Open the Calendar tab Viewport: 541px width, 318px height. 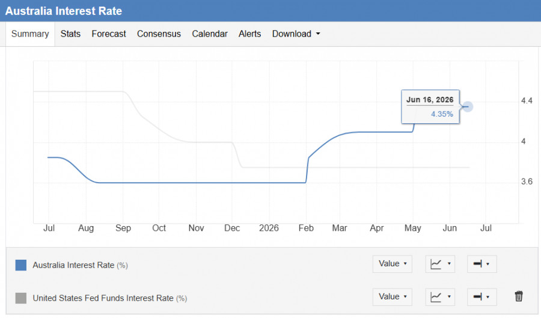tap(210, 34)
